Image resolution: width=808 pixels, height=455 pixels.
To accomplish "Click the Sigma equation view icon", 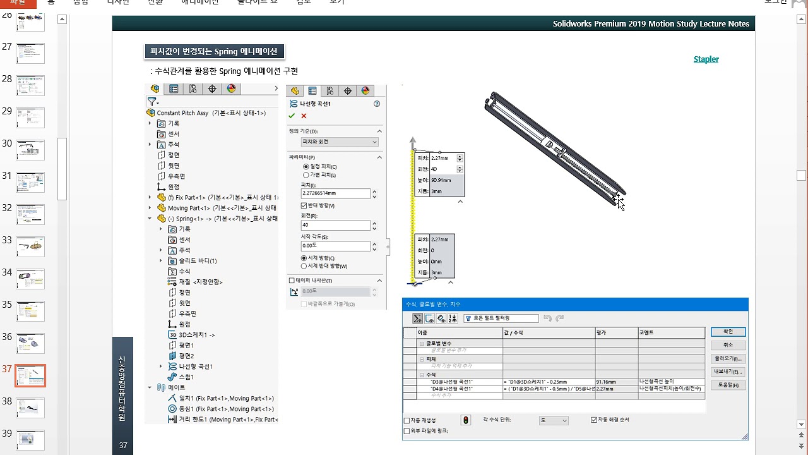I will point(418,318).
